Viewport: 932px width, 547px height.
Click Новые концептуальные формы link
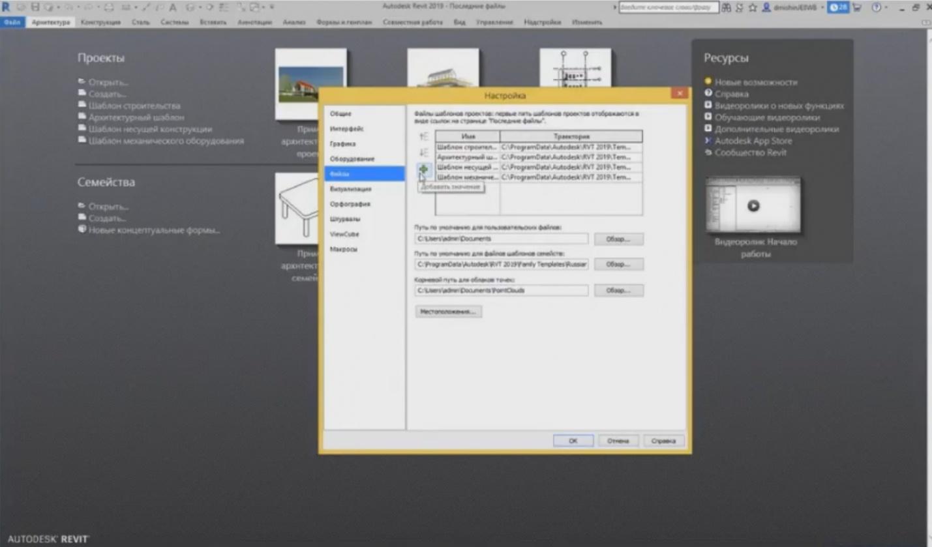pyautogui.click(x=155, y=230)
